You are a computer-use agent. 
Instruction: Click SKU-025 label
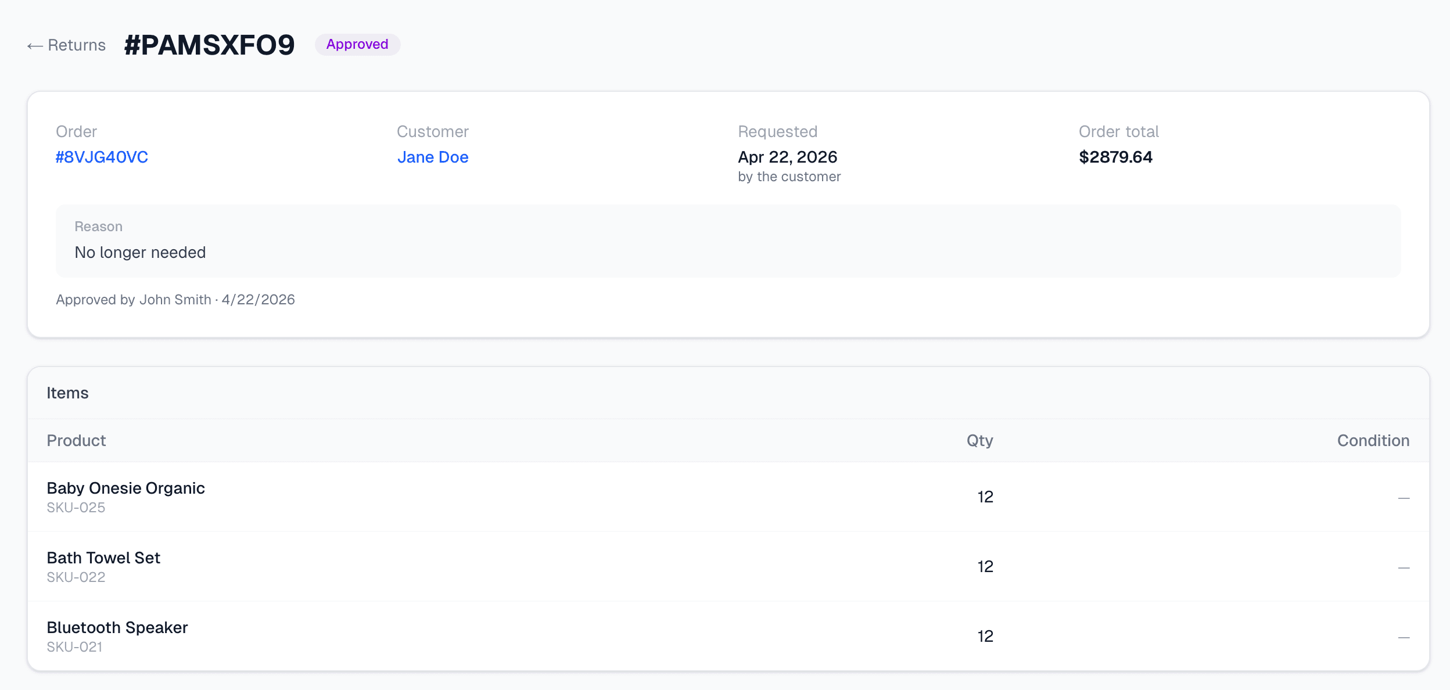tap(76, 508)
